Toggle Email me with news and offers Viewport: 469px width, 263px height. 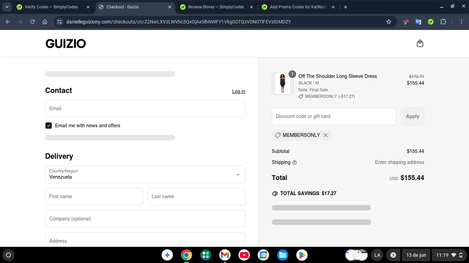(48, 125)
